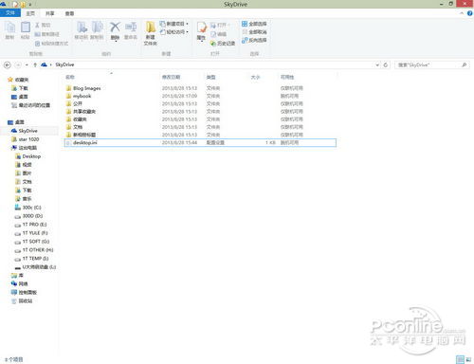Click Copy path (复制路径) in ribbon
This screenshot has height=364, width=474.
click(x=46, y=34)
